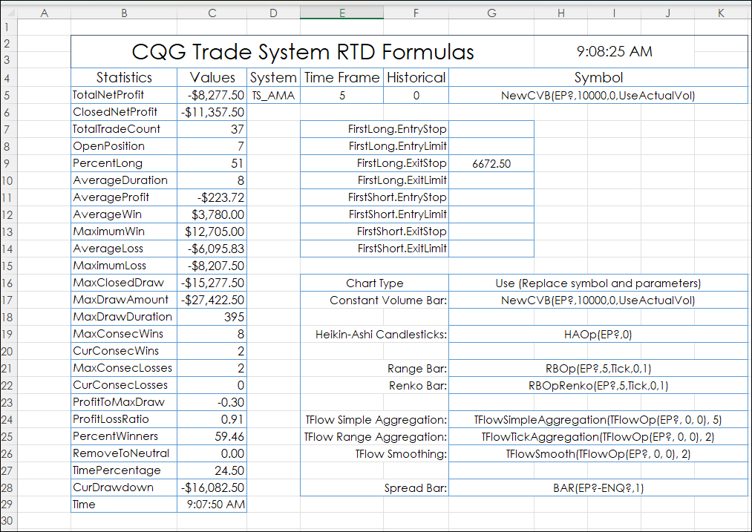Select the FirstShort.EntryStop label
Viewport: 752px width, 532px height.
[375, 197]
